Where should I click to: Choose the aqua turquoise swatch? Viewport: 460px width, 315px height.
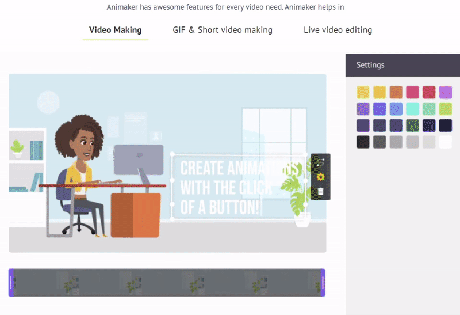point(412,109)
